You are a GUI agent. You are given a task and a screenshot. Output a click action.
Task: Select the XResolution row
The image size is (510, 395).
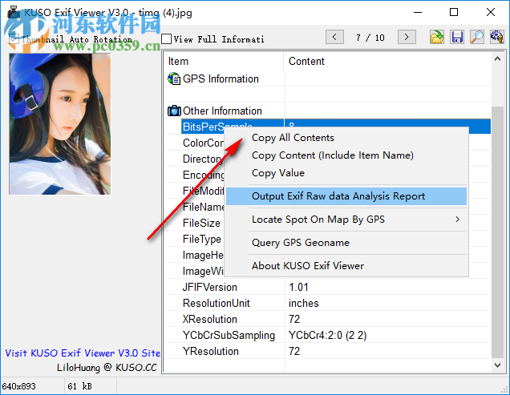pos(327,319)
